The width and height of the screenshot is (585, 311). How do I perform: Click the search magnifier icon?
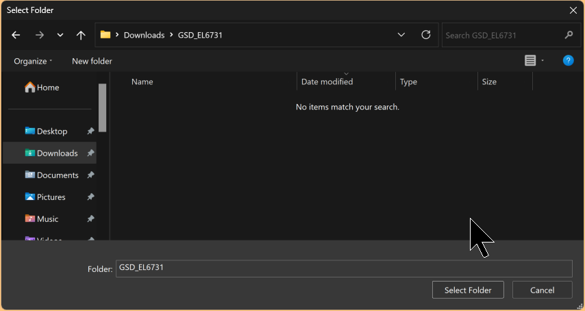pos(568,35)
